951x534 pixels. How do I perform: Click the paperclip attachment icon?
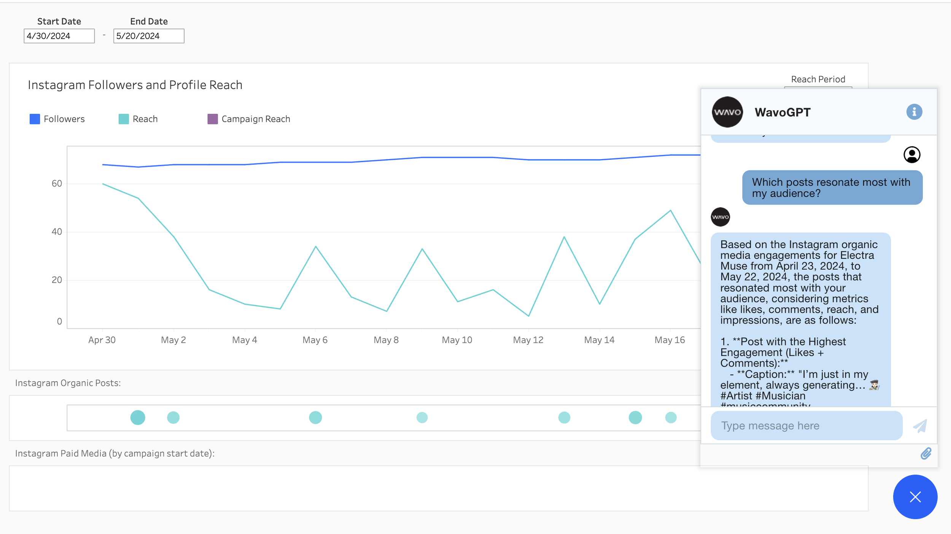pyautogui.click(x=926, y=453)
